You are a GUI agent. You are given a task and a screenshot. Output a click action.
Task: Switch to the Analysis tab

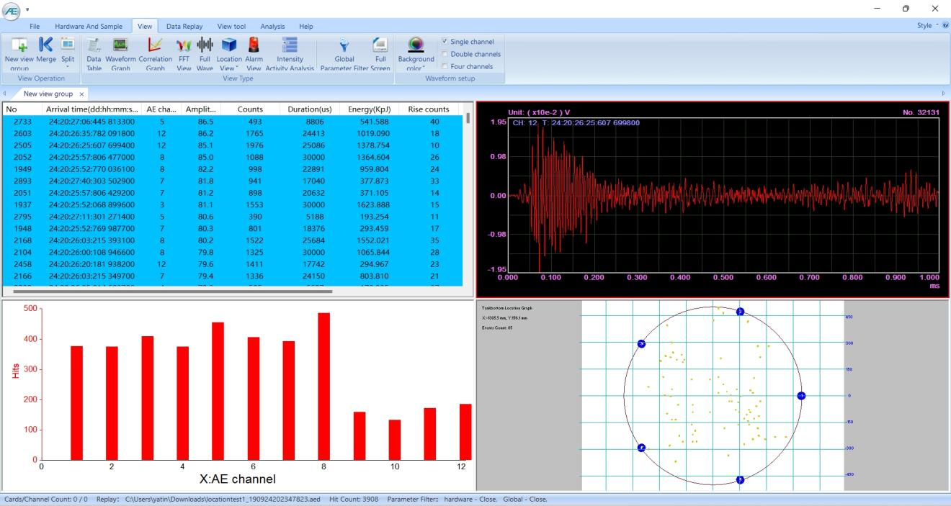click(x=272, y=26)
